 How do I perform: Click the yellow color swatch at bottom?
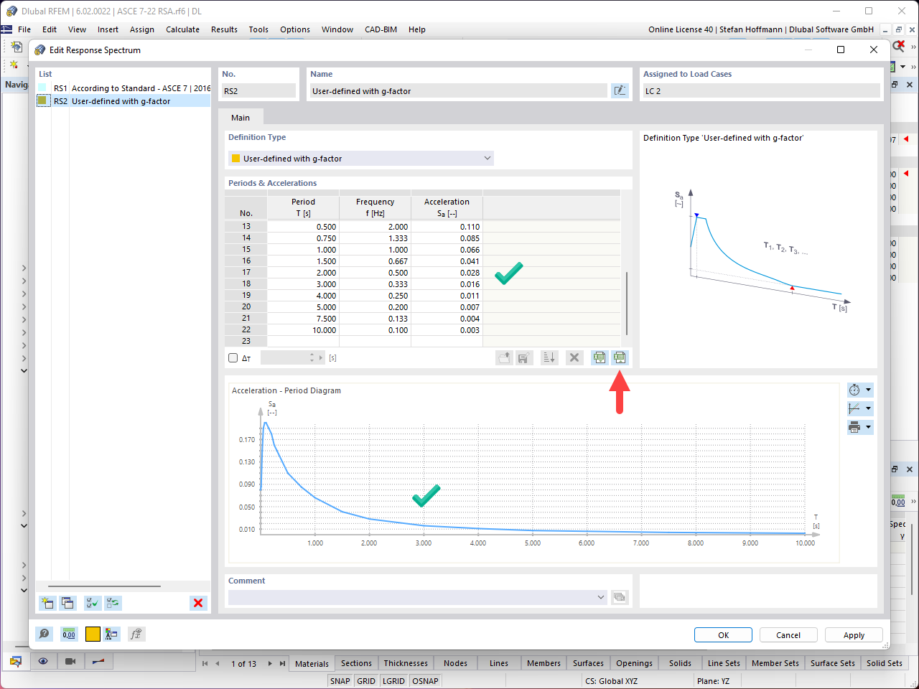pos(93,634)
